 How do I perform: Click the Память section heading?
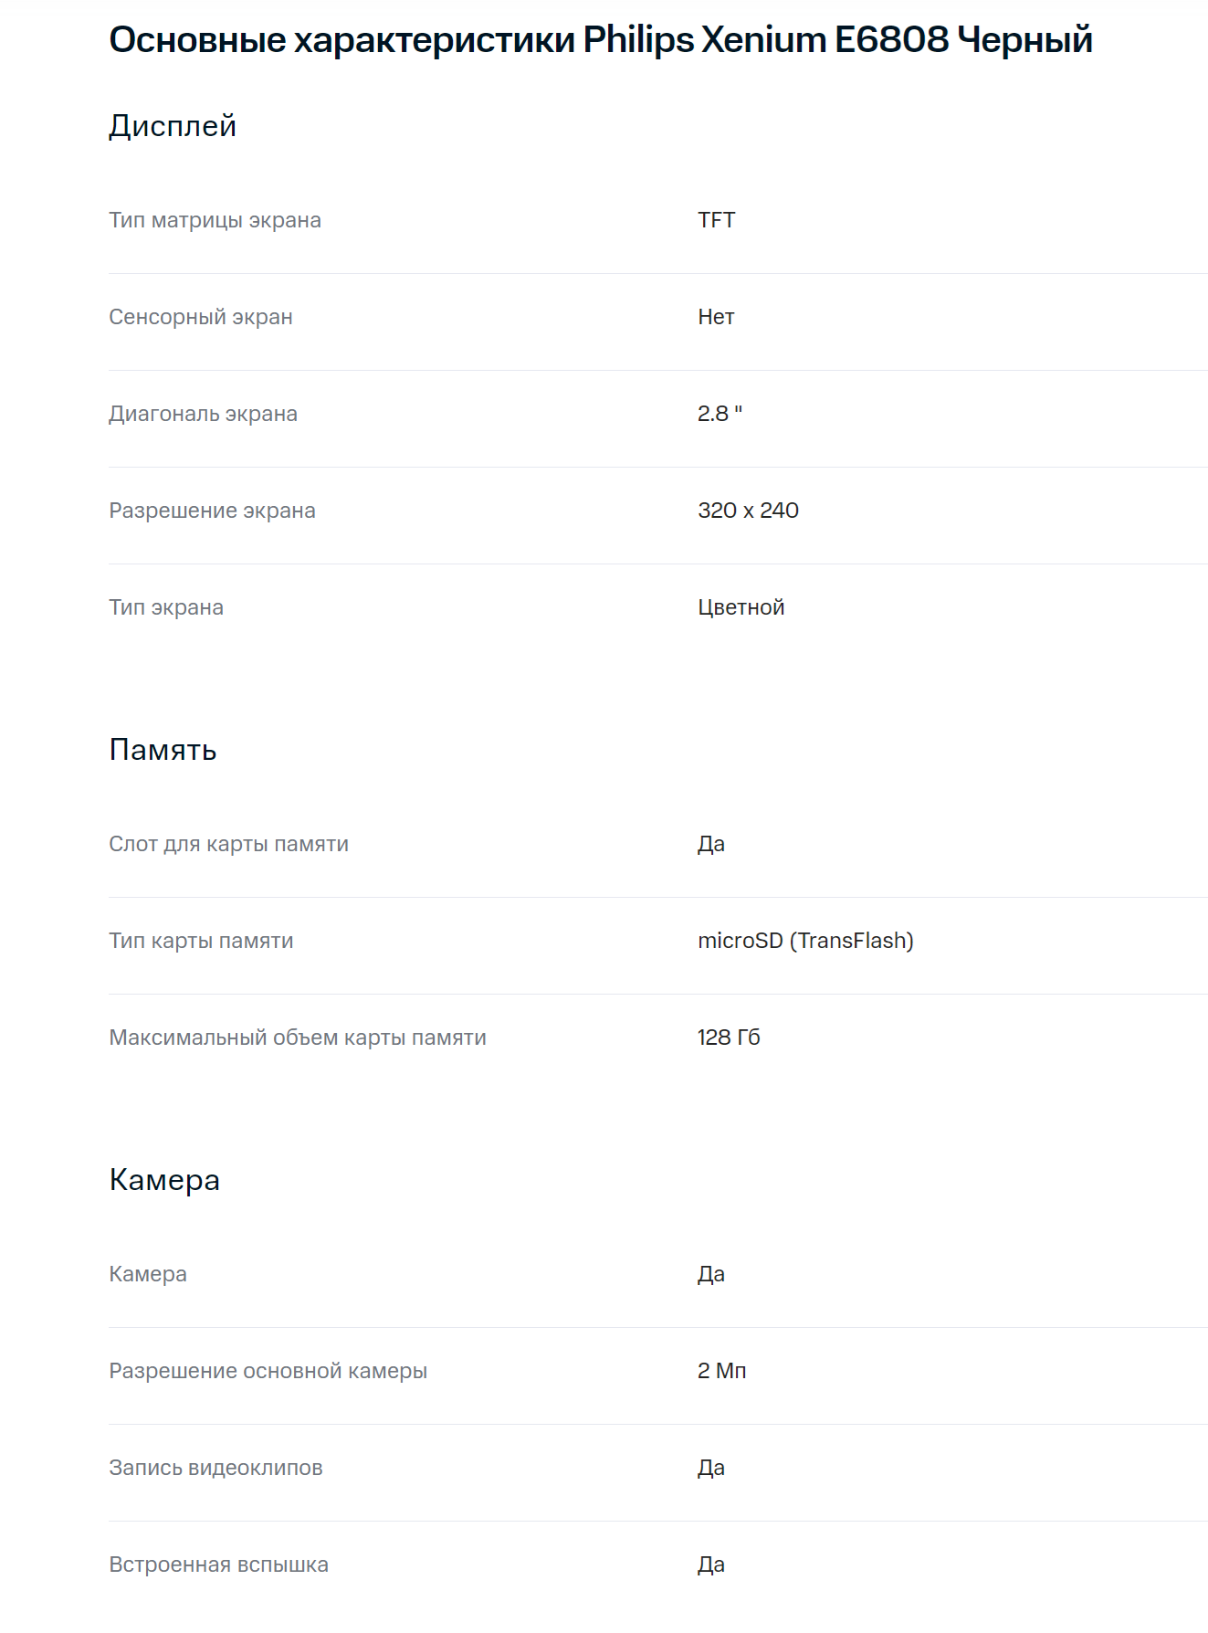(163, 750)
